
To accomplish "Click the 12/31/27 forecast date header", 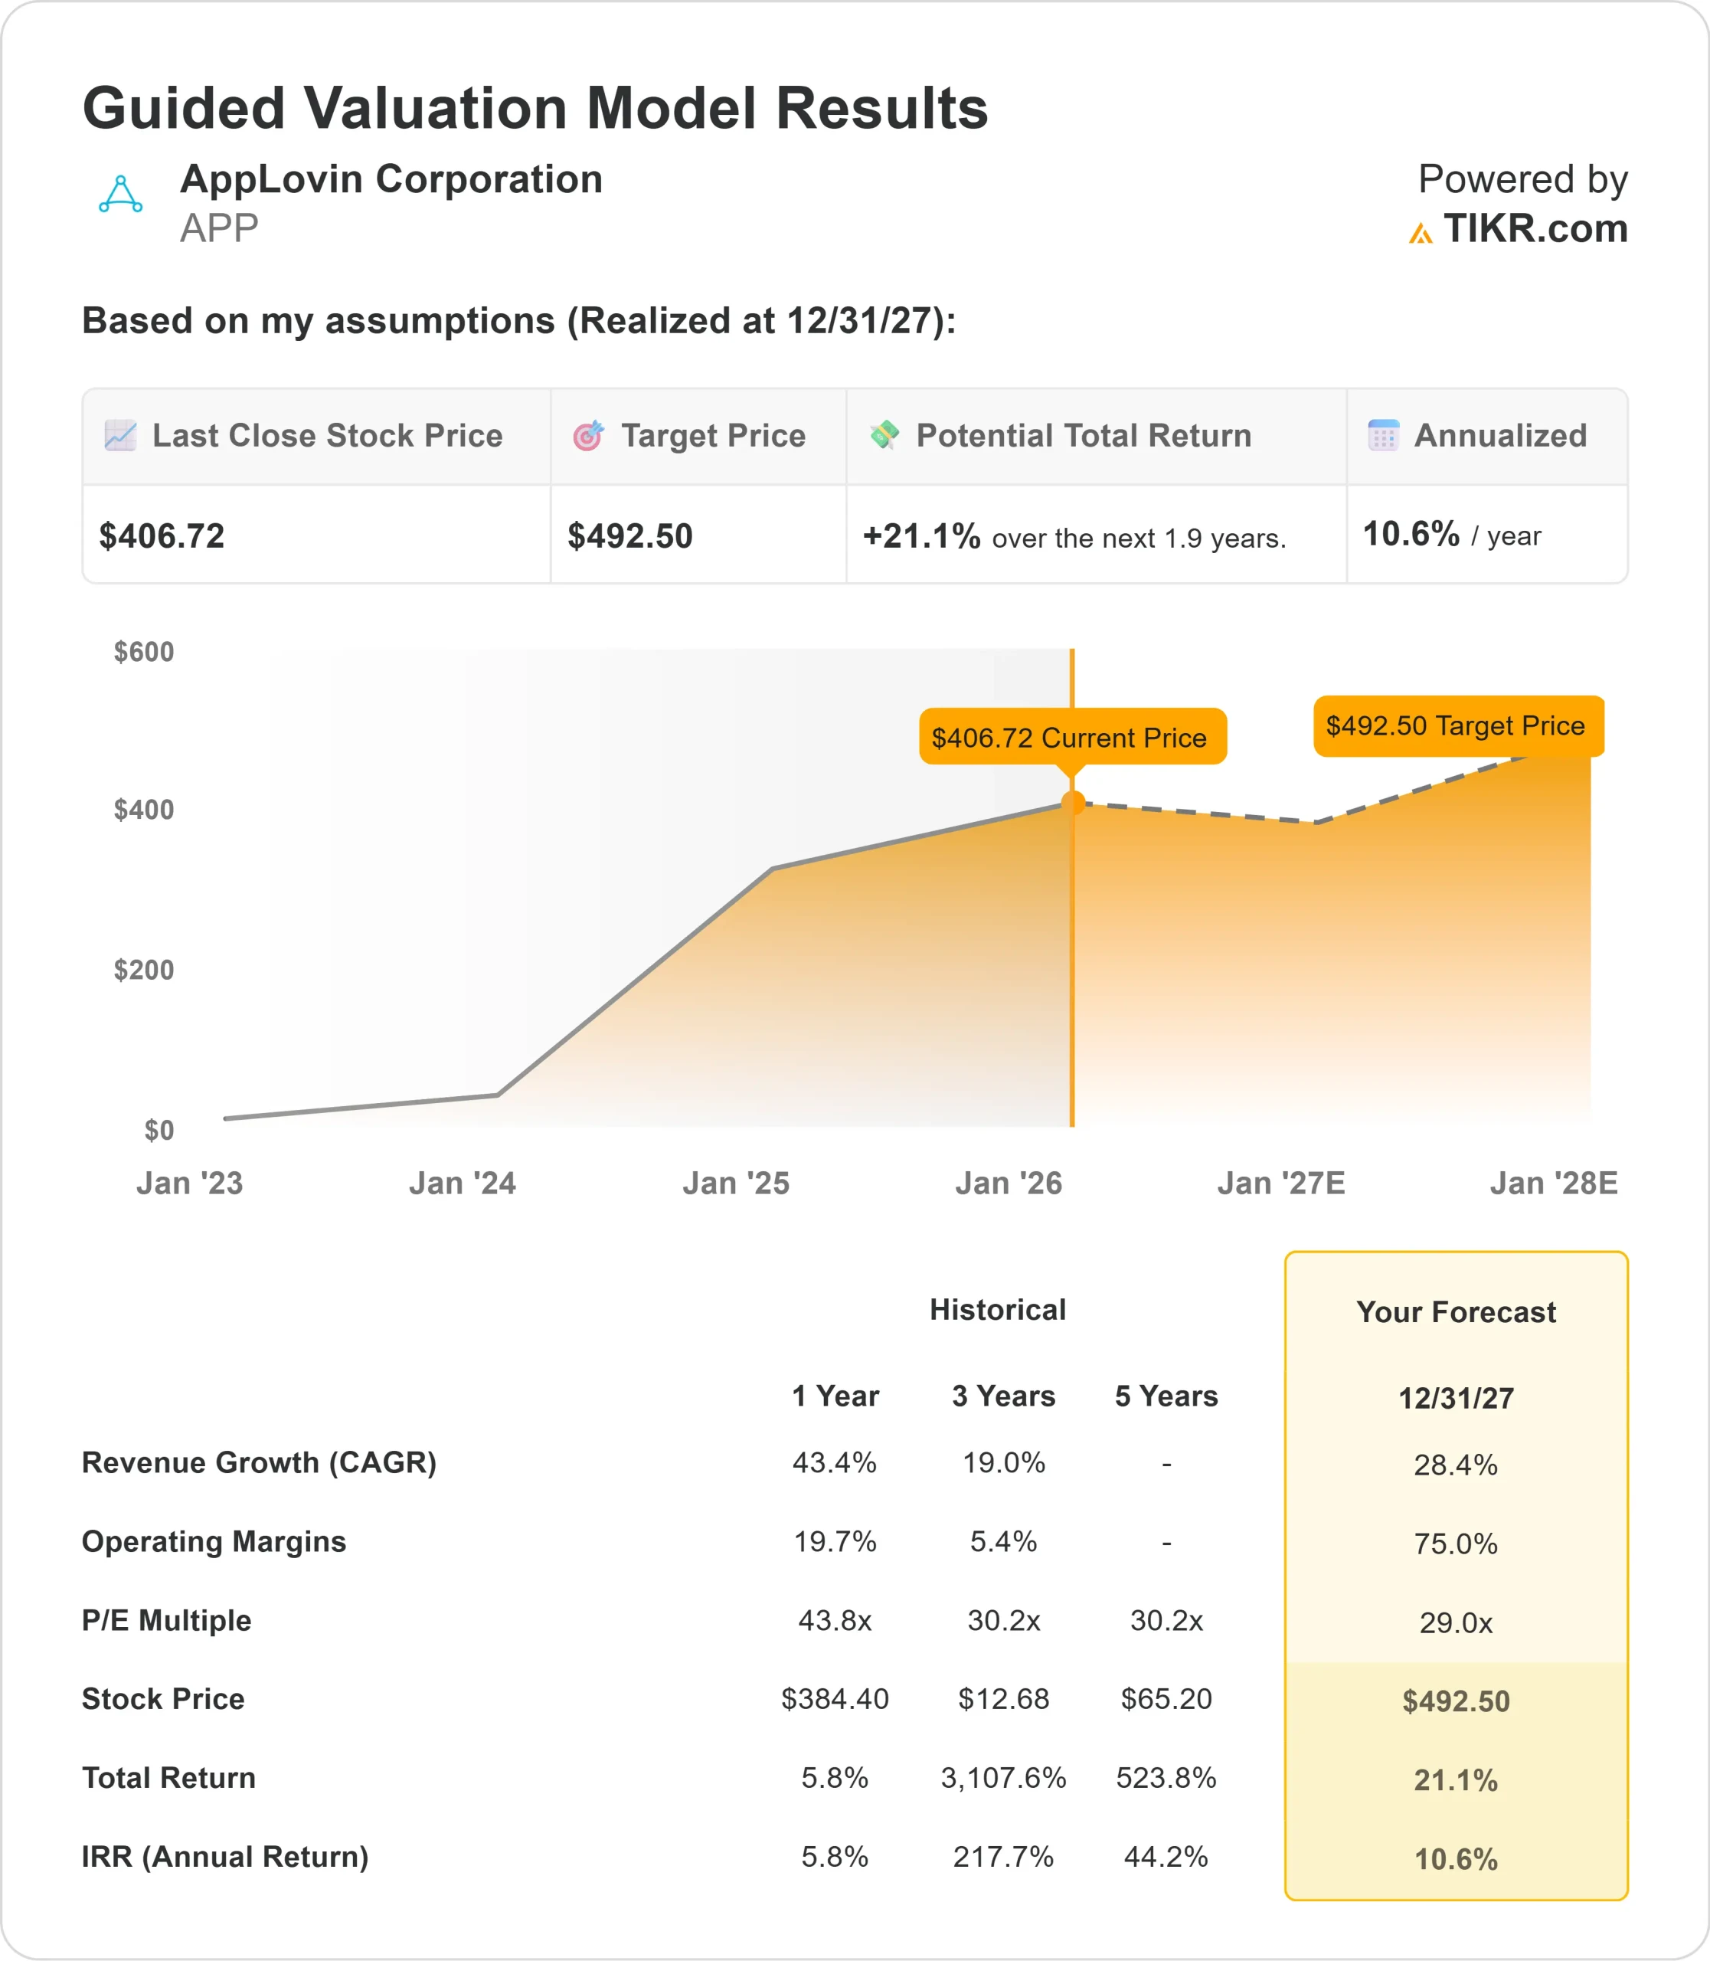I will (x=1455, y=1398).
